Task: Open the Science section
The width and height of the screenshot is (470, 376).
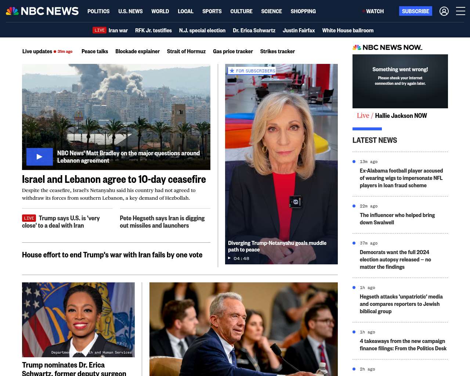Action: [271, 11]
